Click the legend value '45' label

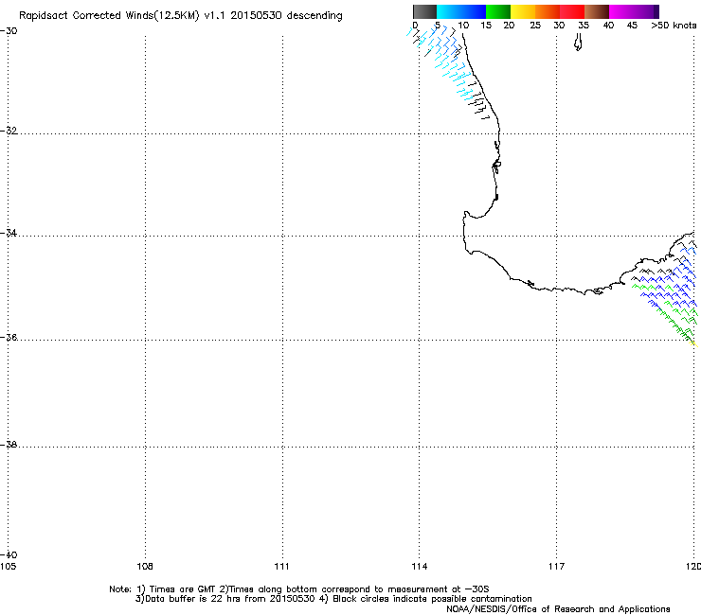[632, 26]
